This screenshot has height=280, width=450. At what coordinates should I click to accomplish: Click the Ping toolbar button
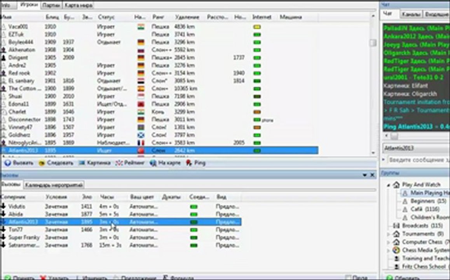(196, 163)
